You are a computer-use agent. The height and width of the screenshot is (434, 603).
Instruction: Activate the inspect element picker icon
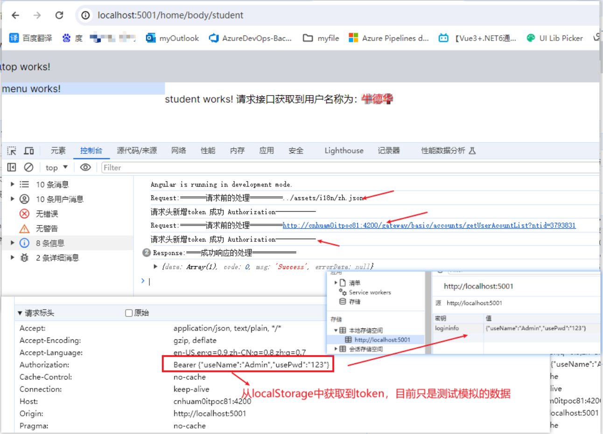coord(12,151)
